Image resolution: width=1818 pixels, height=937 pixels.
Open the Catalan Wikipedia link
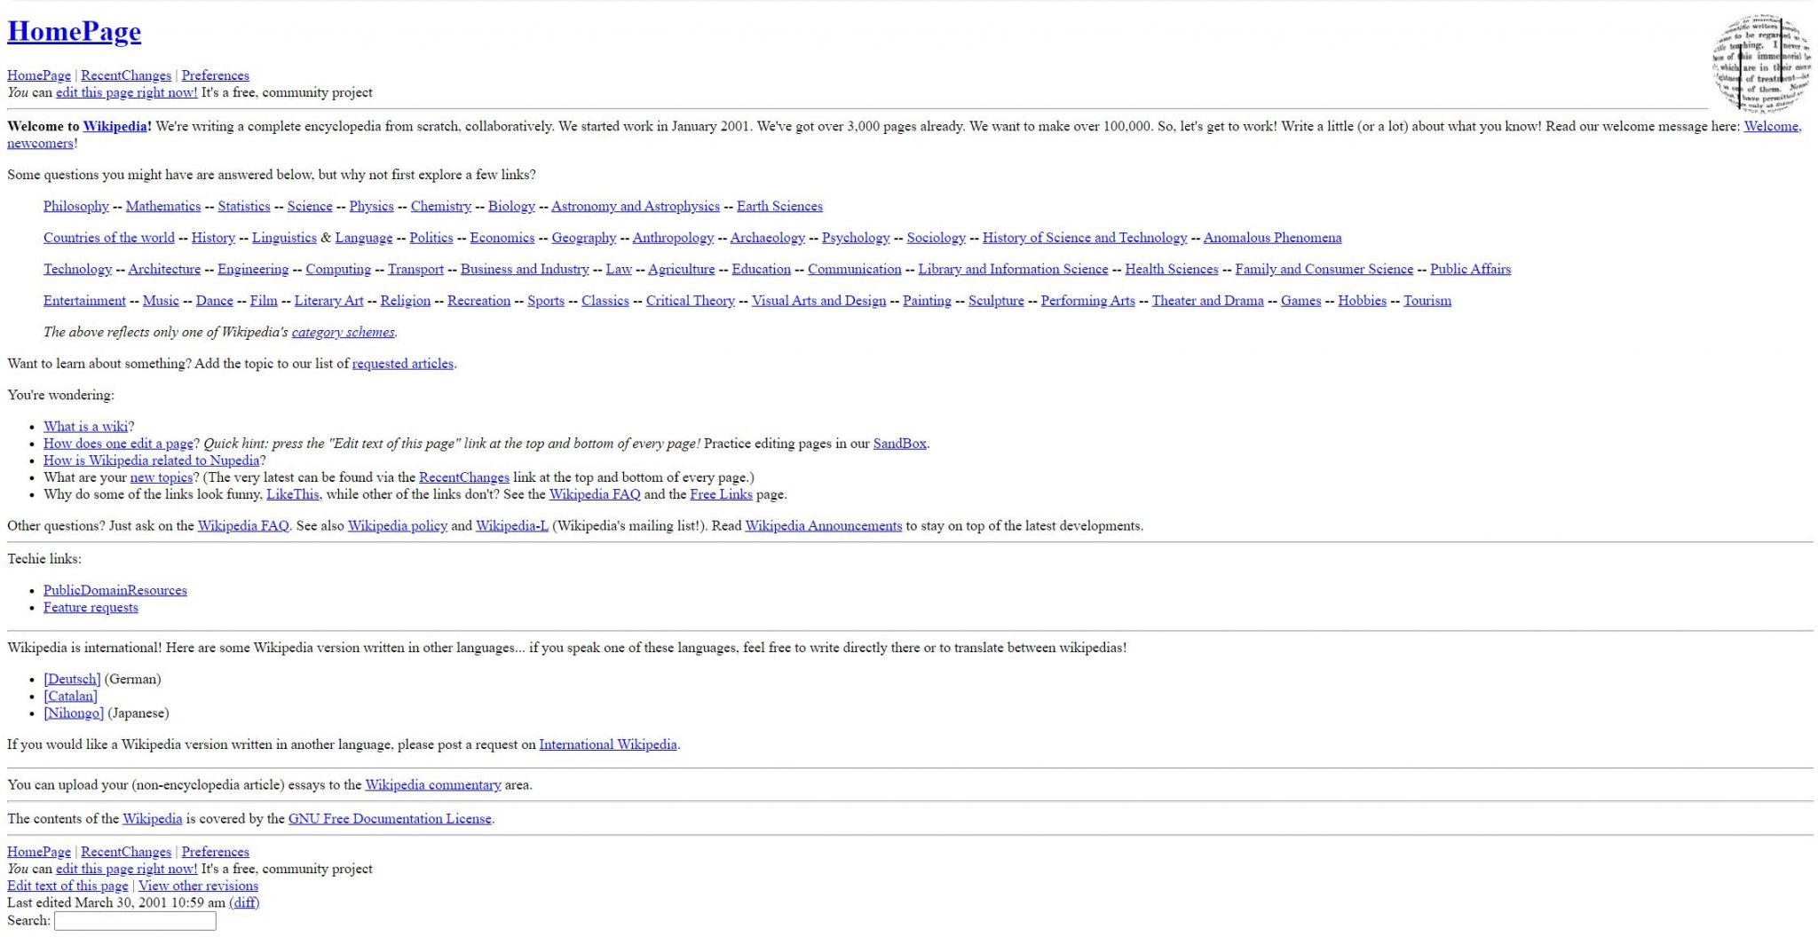point(70,697)
